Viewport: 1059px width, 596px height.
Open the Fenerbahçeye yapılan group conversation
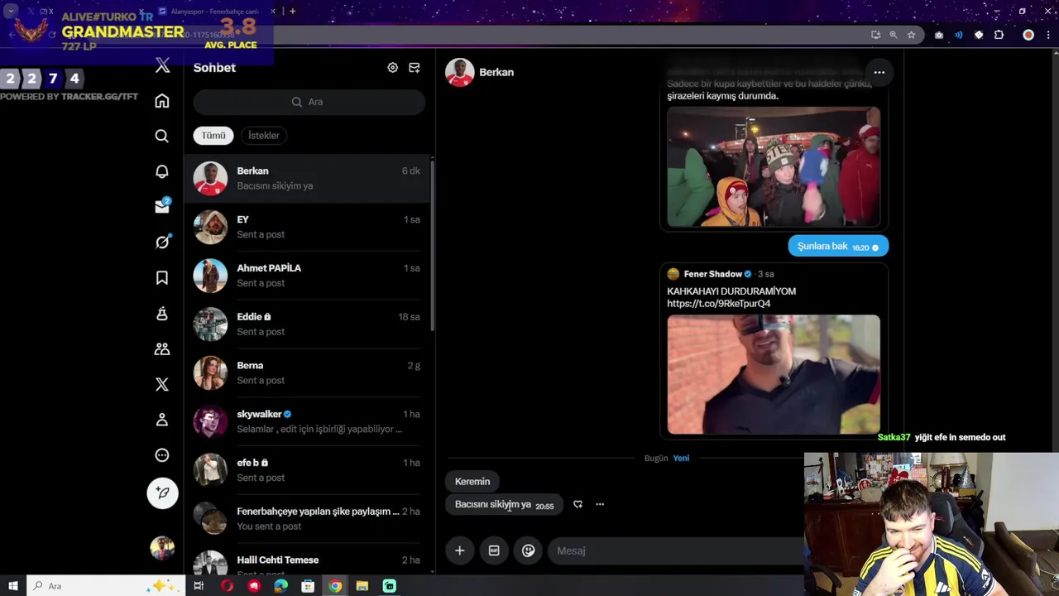click(x=307, y=518)
